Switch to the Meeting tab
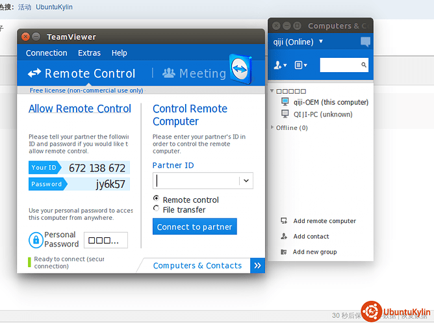Screen dimensions: 434x325 coord(194,73)
